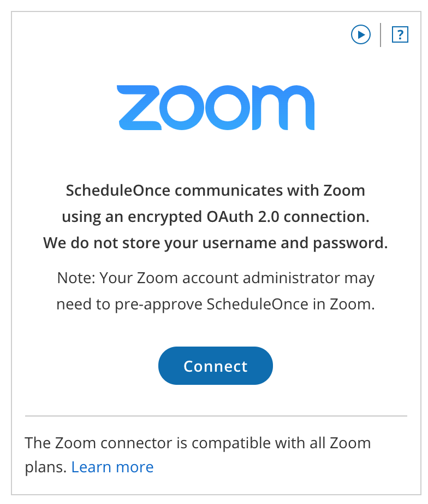The height and width of the screenshot is (504, 428).
Task: Open help via the question mark icon
Action: coord(400,35)
